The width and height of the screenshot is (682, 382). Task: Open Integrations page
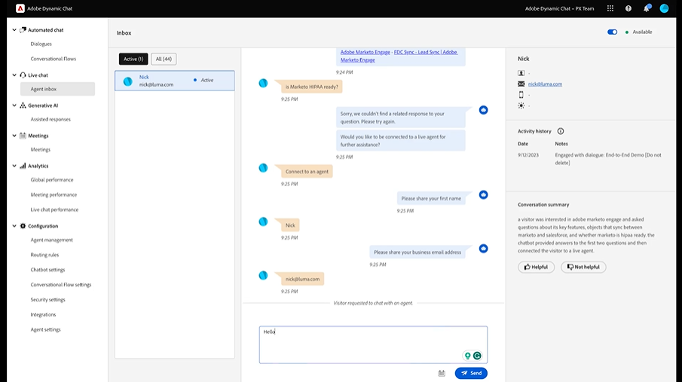pyautogui.click(x=43, y=314)
